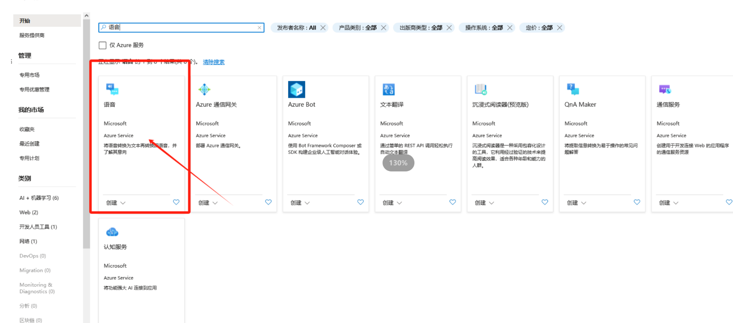Remove the 出版商类型 filter
The image size is (733, 323).
tap(449, 27)
